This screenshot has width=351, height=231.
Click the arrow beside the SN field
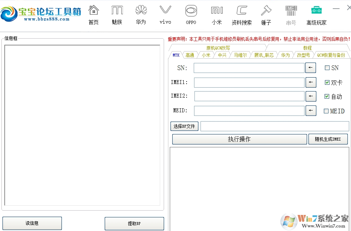[310, 68]
